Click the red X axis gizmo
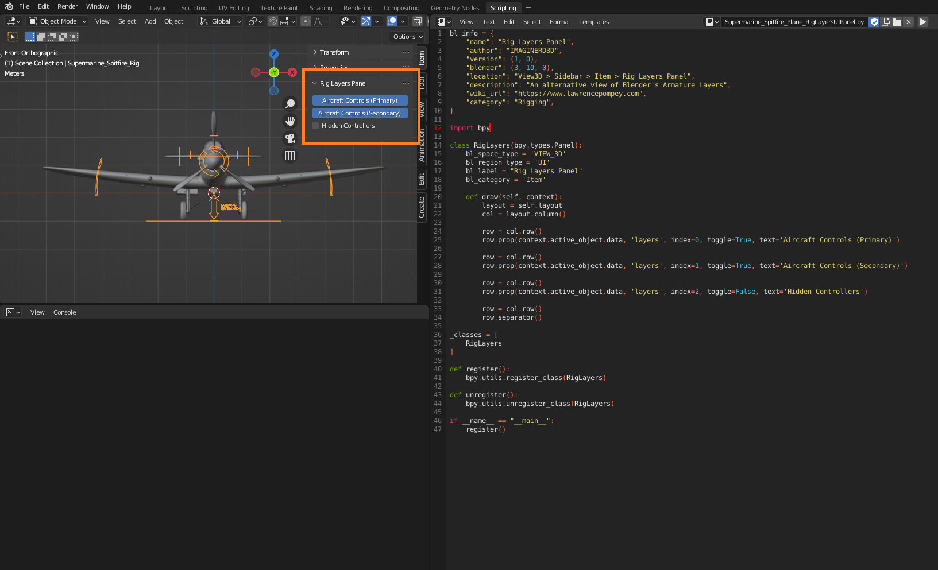The width and height of the screenshot is (938, 570). [x=292, y=72]
